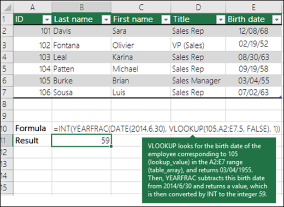Select the Burke last name cell

coord(81,81)
